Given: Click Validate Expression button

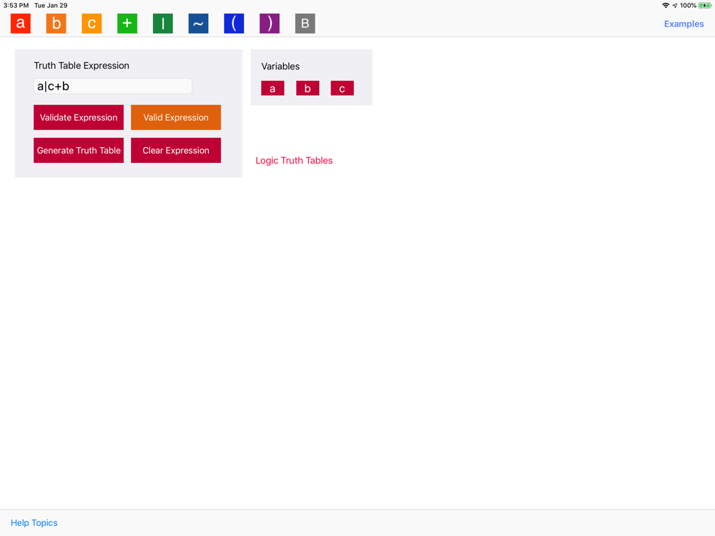Looking at the screenshot, I should click(79, 117).
